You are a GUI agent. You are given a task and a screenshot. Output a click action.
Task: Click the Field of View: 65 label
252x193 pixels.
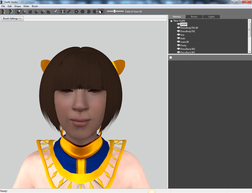[x=133, y=11]
